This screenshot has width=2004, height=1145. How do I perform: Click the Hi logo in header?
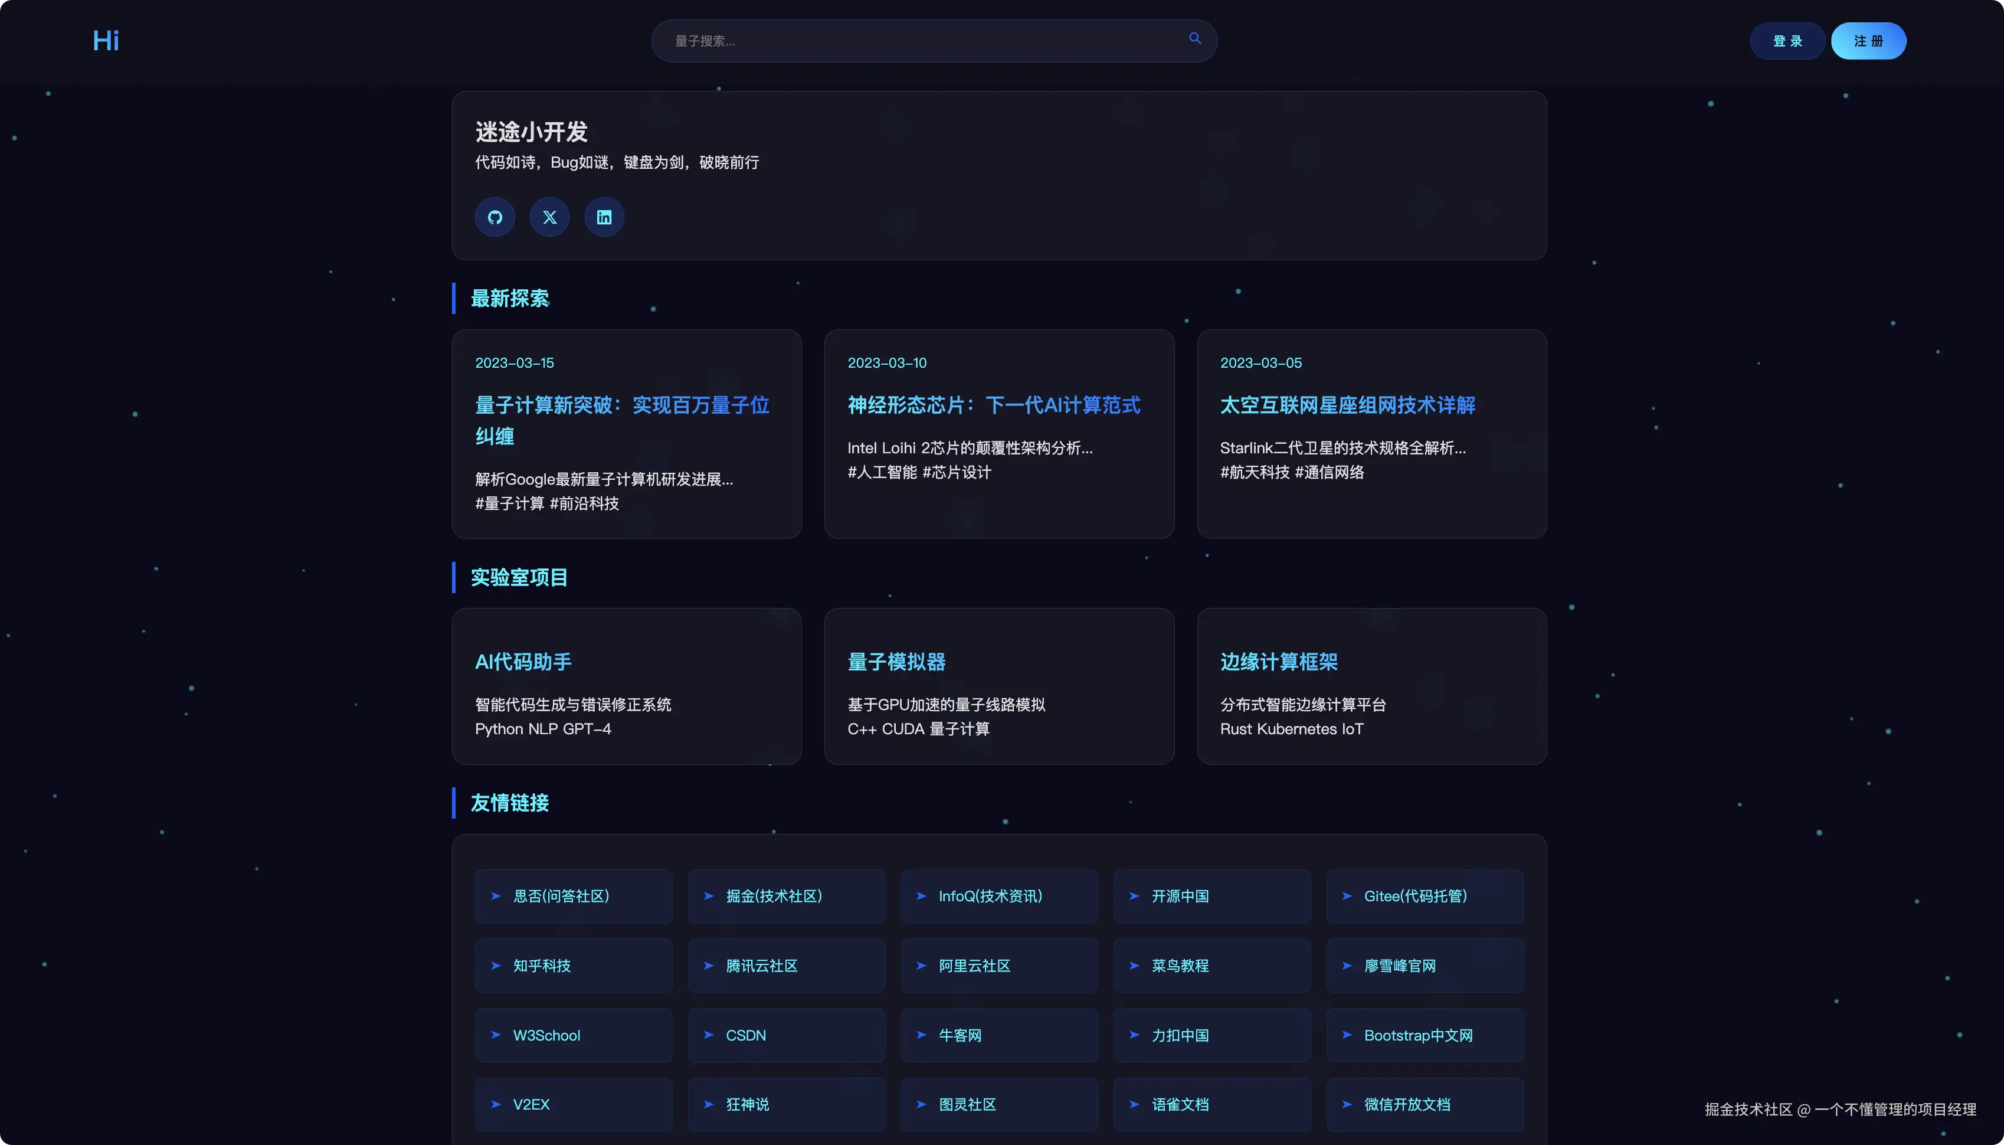[106, 41]
